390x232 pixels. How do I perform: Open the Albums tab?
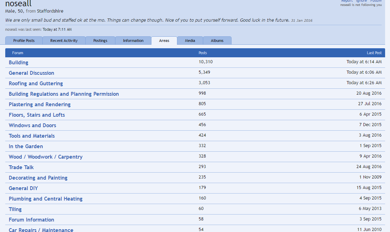[x=217, y=41]
